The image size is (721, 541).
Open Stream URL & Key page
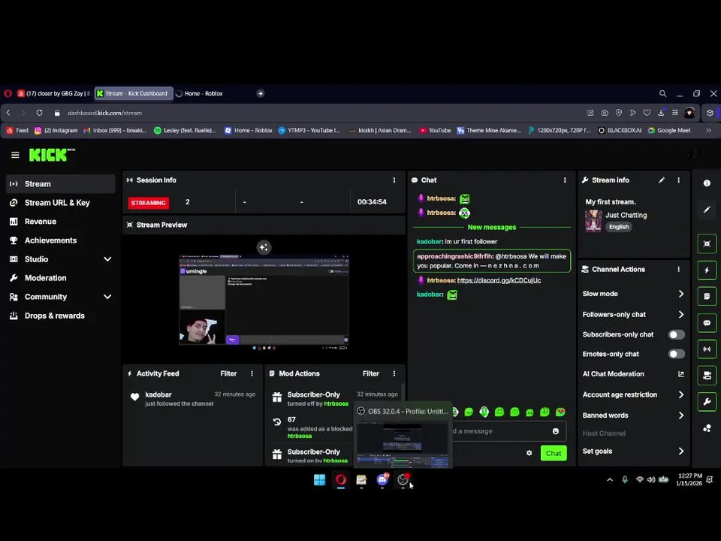61,203
